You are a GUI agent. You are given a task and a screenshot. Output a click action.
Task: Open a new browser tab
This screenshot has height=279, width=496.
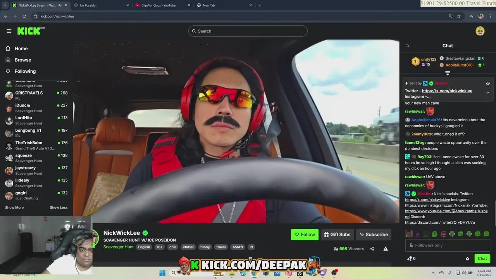tap(260, 5)
